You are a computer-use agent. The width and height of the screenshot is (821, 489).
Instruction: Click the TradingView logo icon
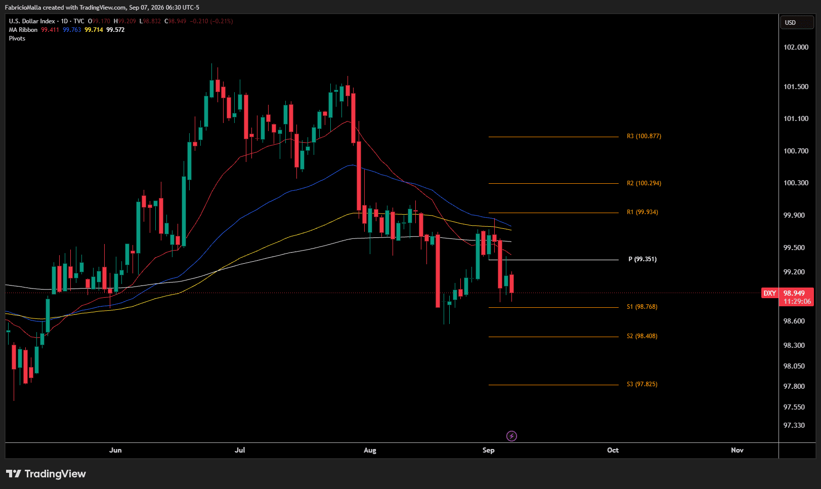tap(14, 474)
